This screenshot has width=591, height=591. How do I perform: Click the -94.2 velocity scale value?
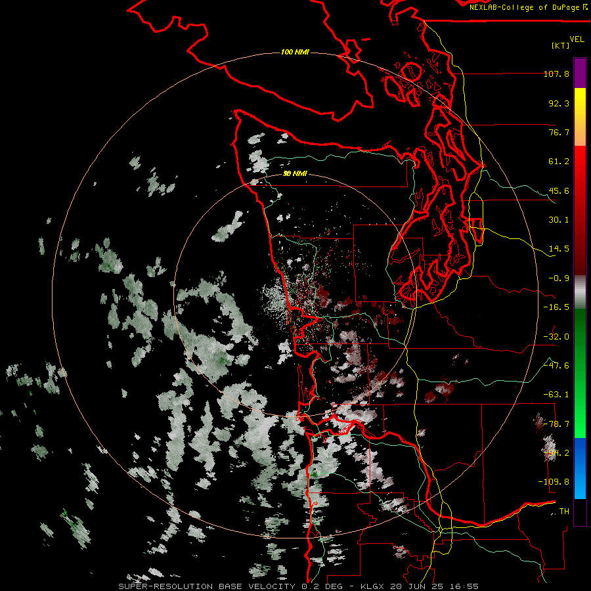556,453
